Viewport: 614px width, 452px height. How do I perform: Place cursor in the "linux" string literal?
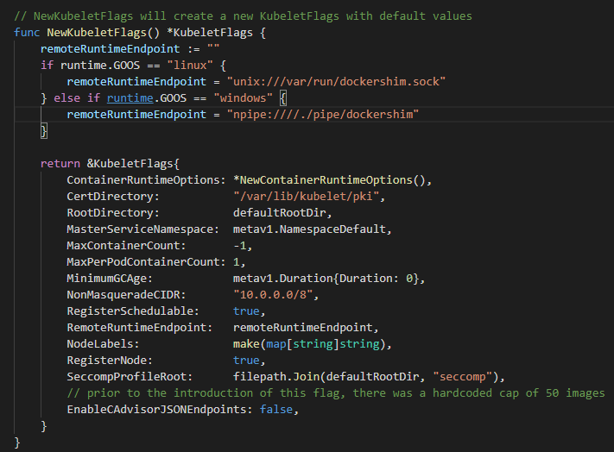190,65
